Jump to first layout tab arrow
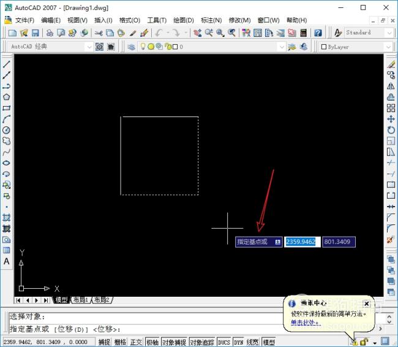This screenshot has height=347, width=398. click(x=18, y=300)
